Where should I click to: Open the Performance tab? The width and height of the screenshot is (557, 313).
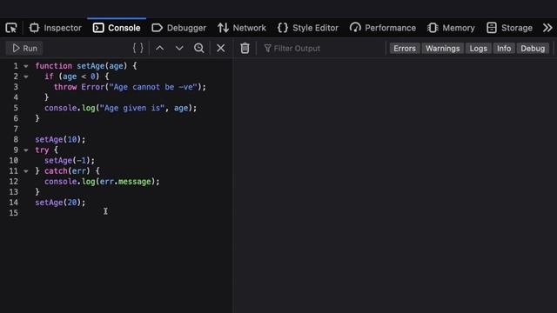382,28
